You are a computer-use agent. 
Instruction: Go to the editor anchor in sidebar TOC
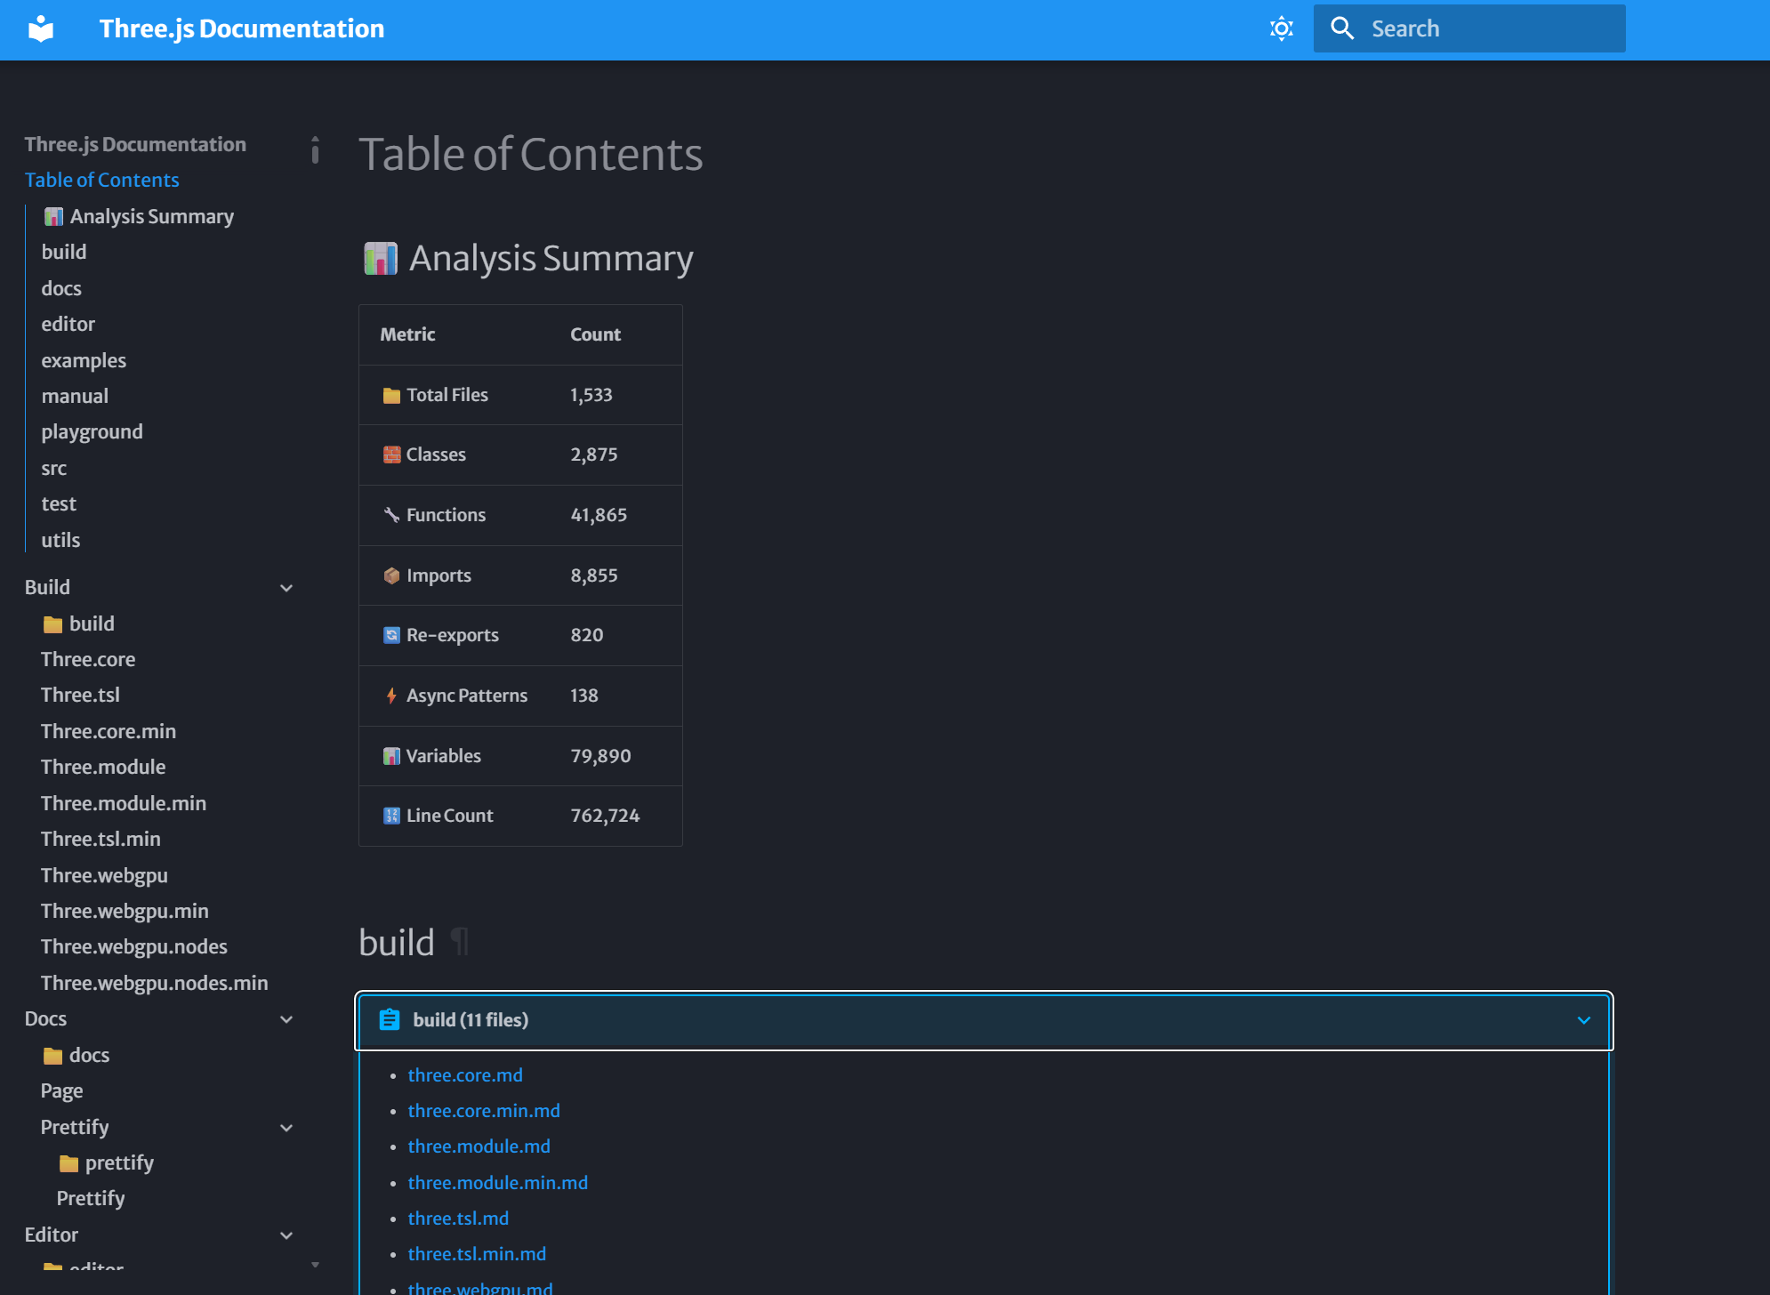pyautogui.click(x=68, y=325)
